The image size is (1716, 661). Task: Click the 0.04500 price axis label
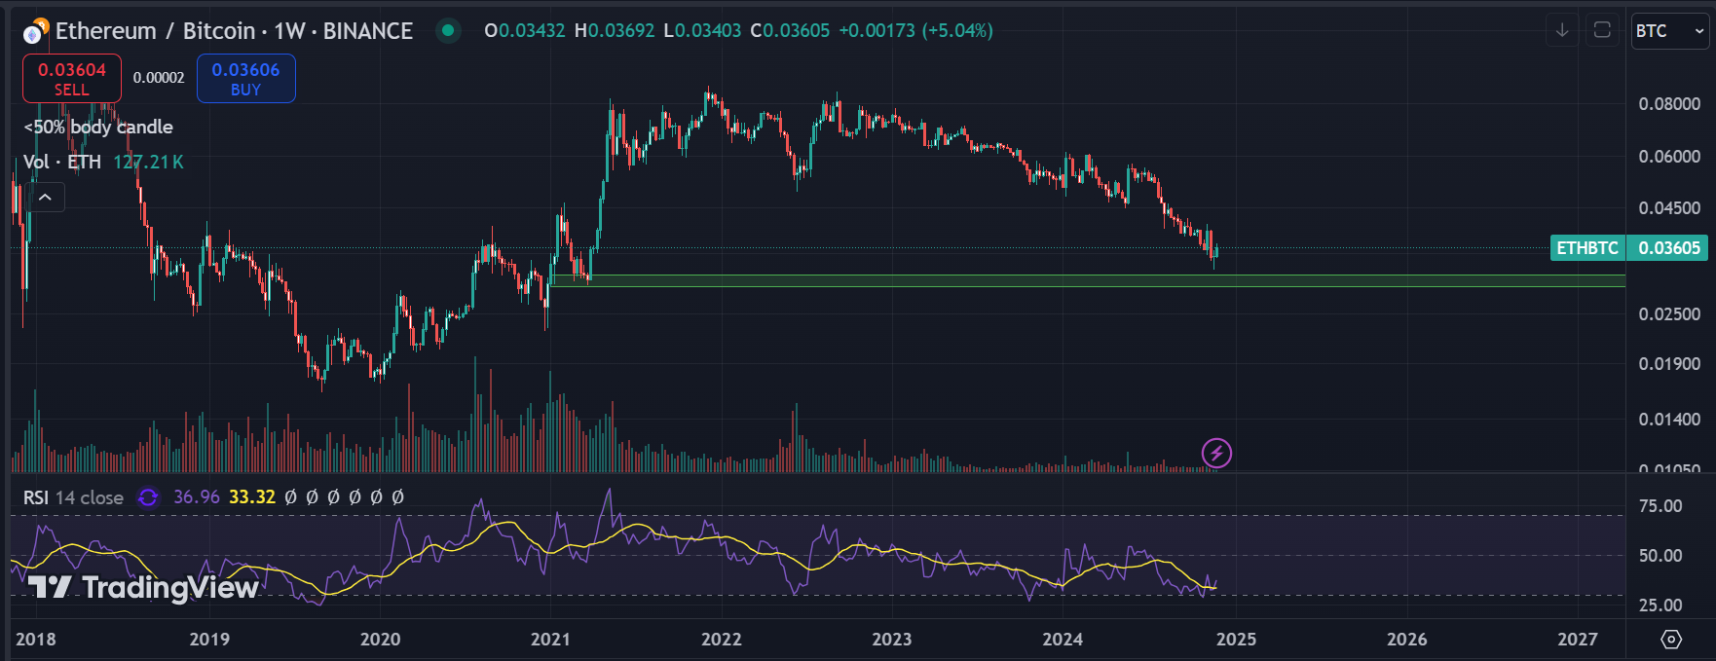click(1669, 208)
